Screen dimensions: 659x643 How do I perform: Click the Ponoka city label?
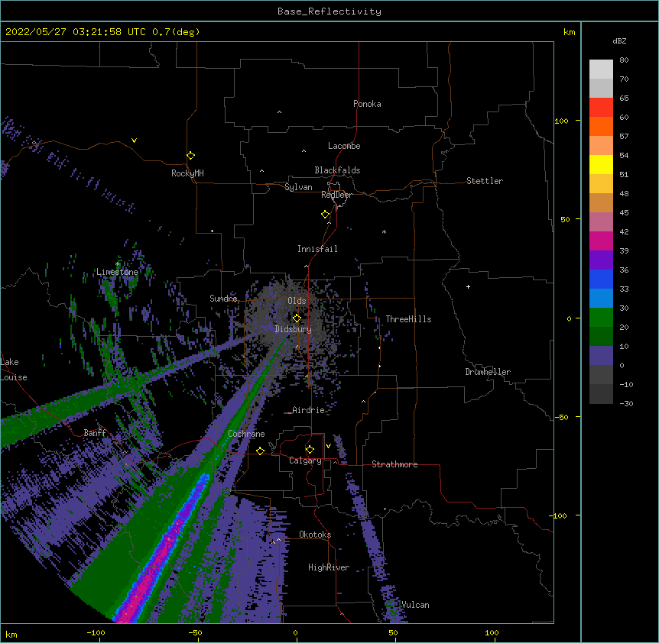367,104
